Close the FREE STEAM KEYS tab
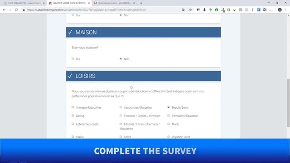Screen dimensions: 290x163 pos(44,3)
